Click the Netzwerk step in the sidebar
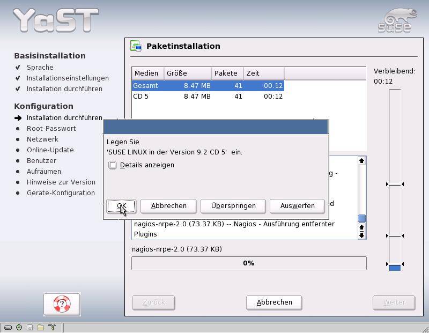 pyautogui.click(x=42, y=139)
